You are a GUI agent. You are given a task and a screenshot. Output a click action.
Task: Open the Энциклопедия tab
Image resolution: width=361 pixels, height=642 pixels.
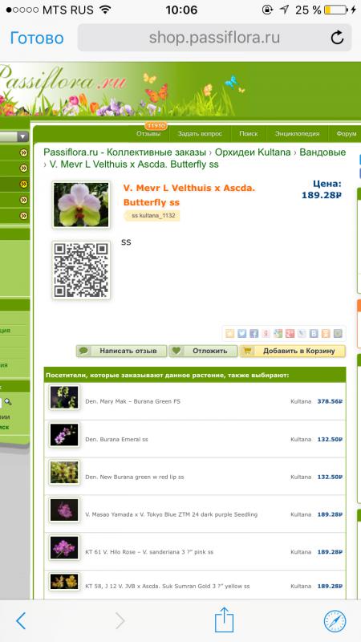(x=297, y=134)
